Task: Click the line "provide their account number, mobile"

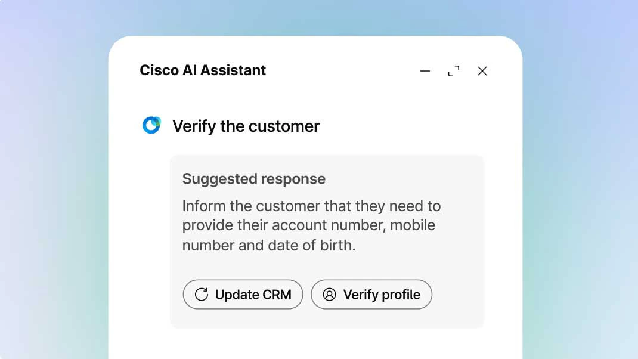Action: [309, 225]
